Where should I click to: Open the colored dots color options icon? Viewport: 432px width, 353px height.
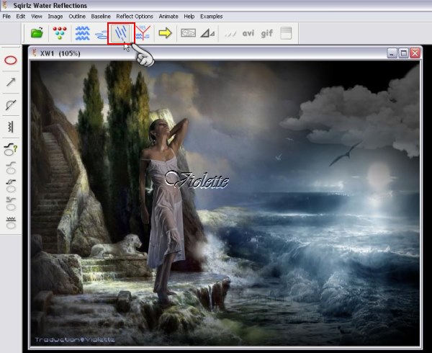(x=60, y=33)
